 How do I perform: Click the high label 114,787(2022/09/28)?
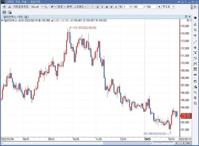85,28
